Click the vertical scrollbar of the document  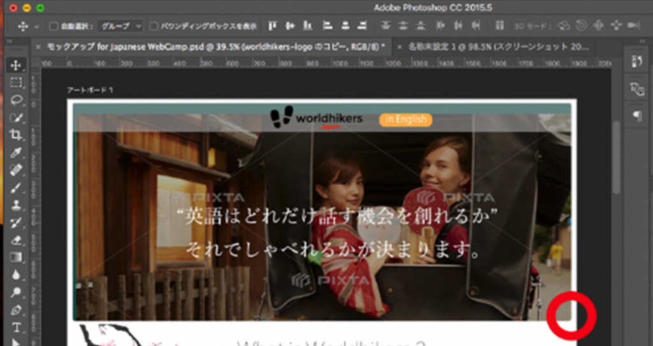(616, 158)
